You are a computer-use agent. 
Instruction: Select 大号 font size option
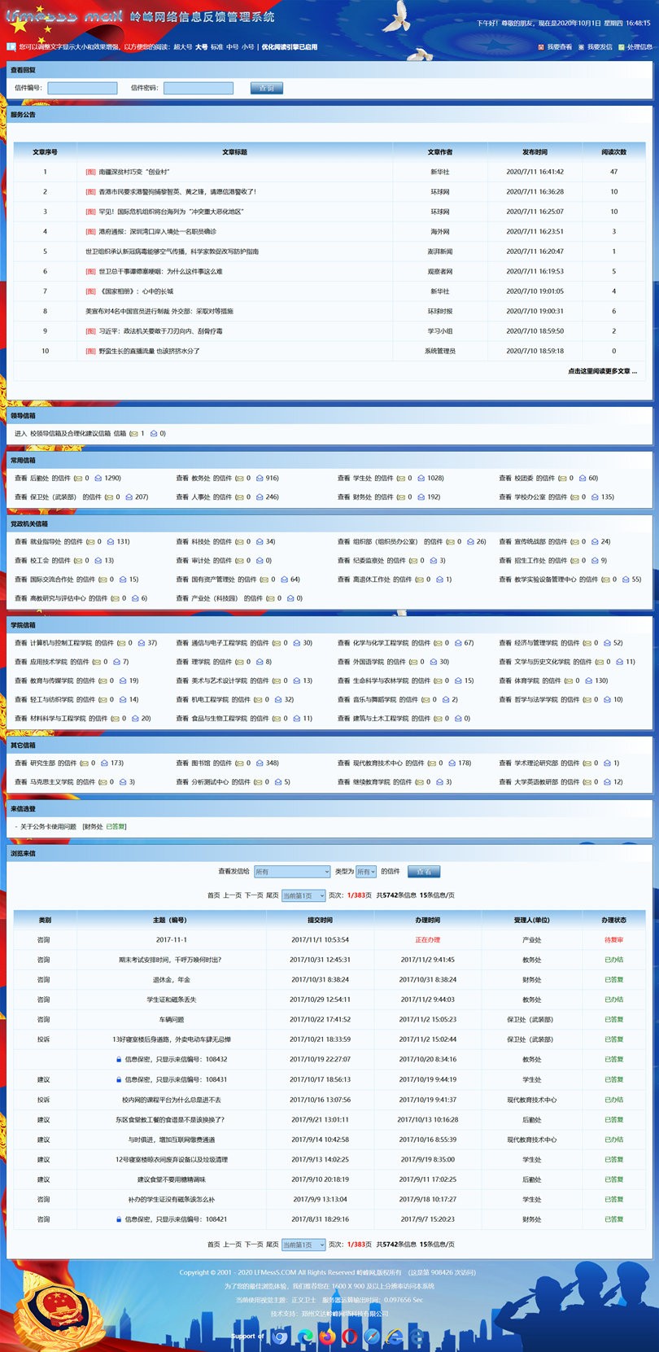pyautogui.click(x=201, y=47)
